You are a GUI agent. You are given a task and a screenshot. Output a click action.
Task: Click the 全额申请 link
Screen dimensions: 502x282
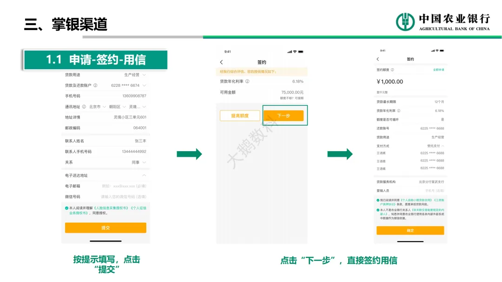438,70
